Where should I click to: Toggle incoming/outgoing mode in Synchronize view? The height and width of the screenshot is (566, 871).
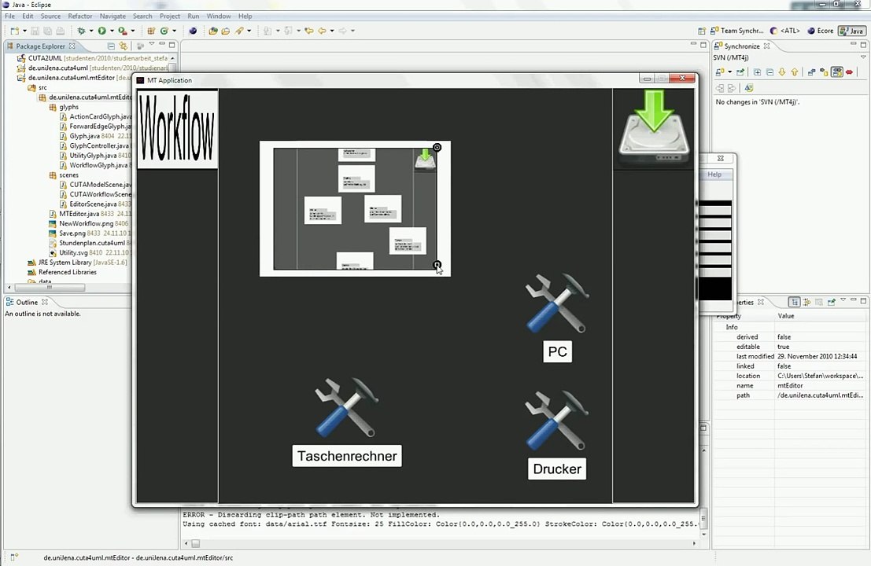click(837, 72)
